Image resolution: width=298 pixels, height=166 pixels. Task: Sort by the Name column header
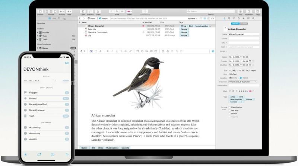(x=84, y=22)
